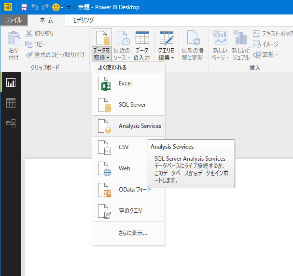Image resolution: width=293 pixels, height=276 pixels.
Task: Click the Report view icon in sidebar
Action: pyautogui.click(x=11, y=83)
